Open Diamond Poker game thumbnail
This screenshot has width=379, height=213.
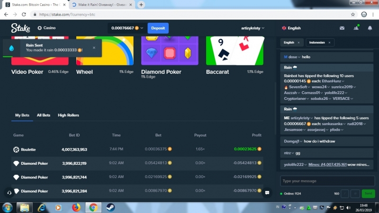[x=170, y=51]
